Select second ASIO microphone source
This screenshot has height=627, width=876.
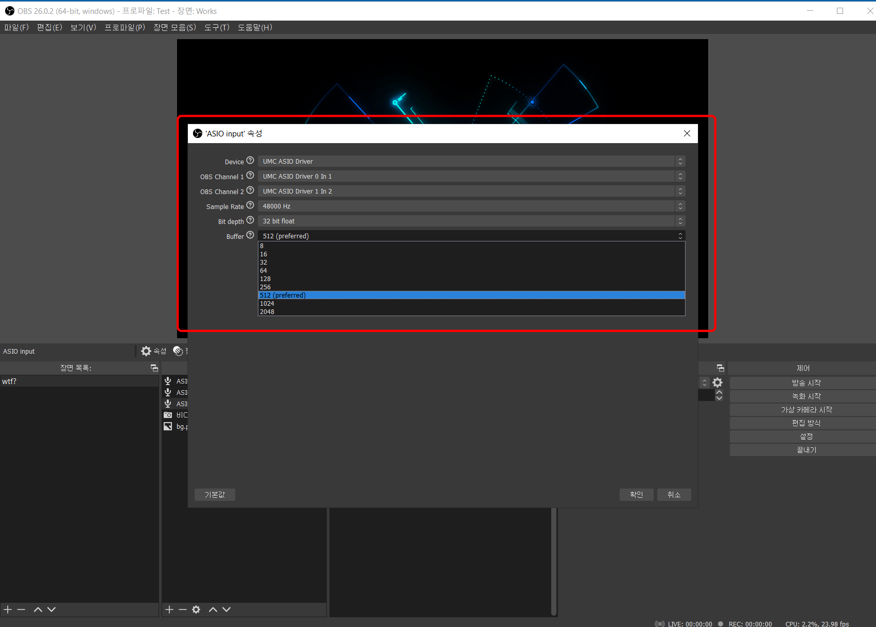pos(175,392)
